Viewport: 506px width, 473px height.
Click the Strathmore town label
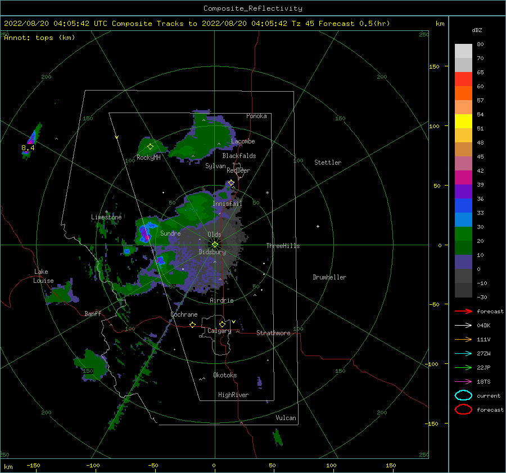(273, 333)
